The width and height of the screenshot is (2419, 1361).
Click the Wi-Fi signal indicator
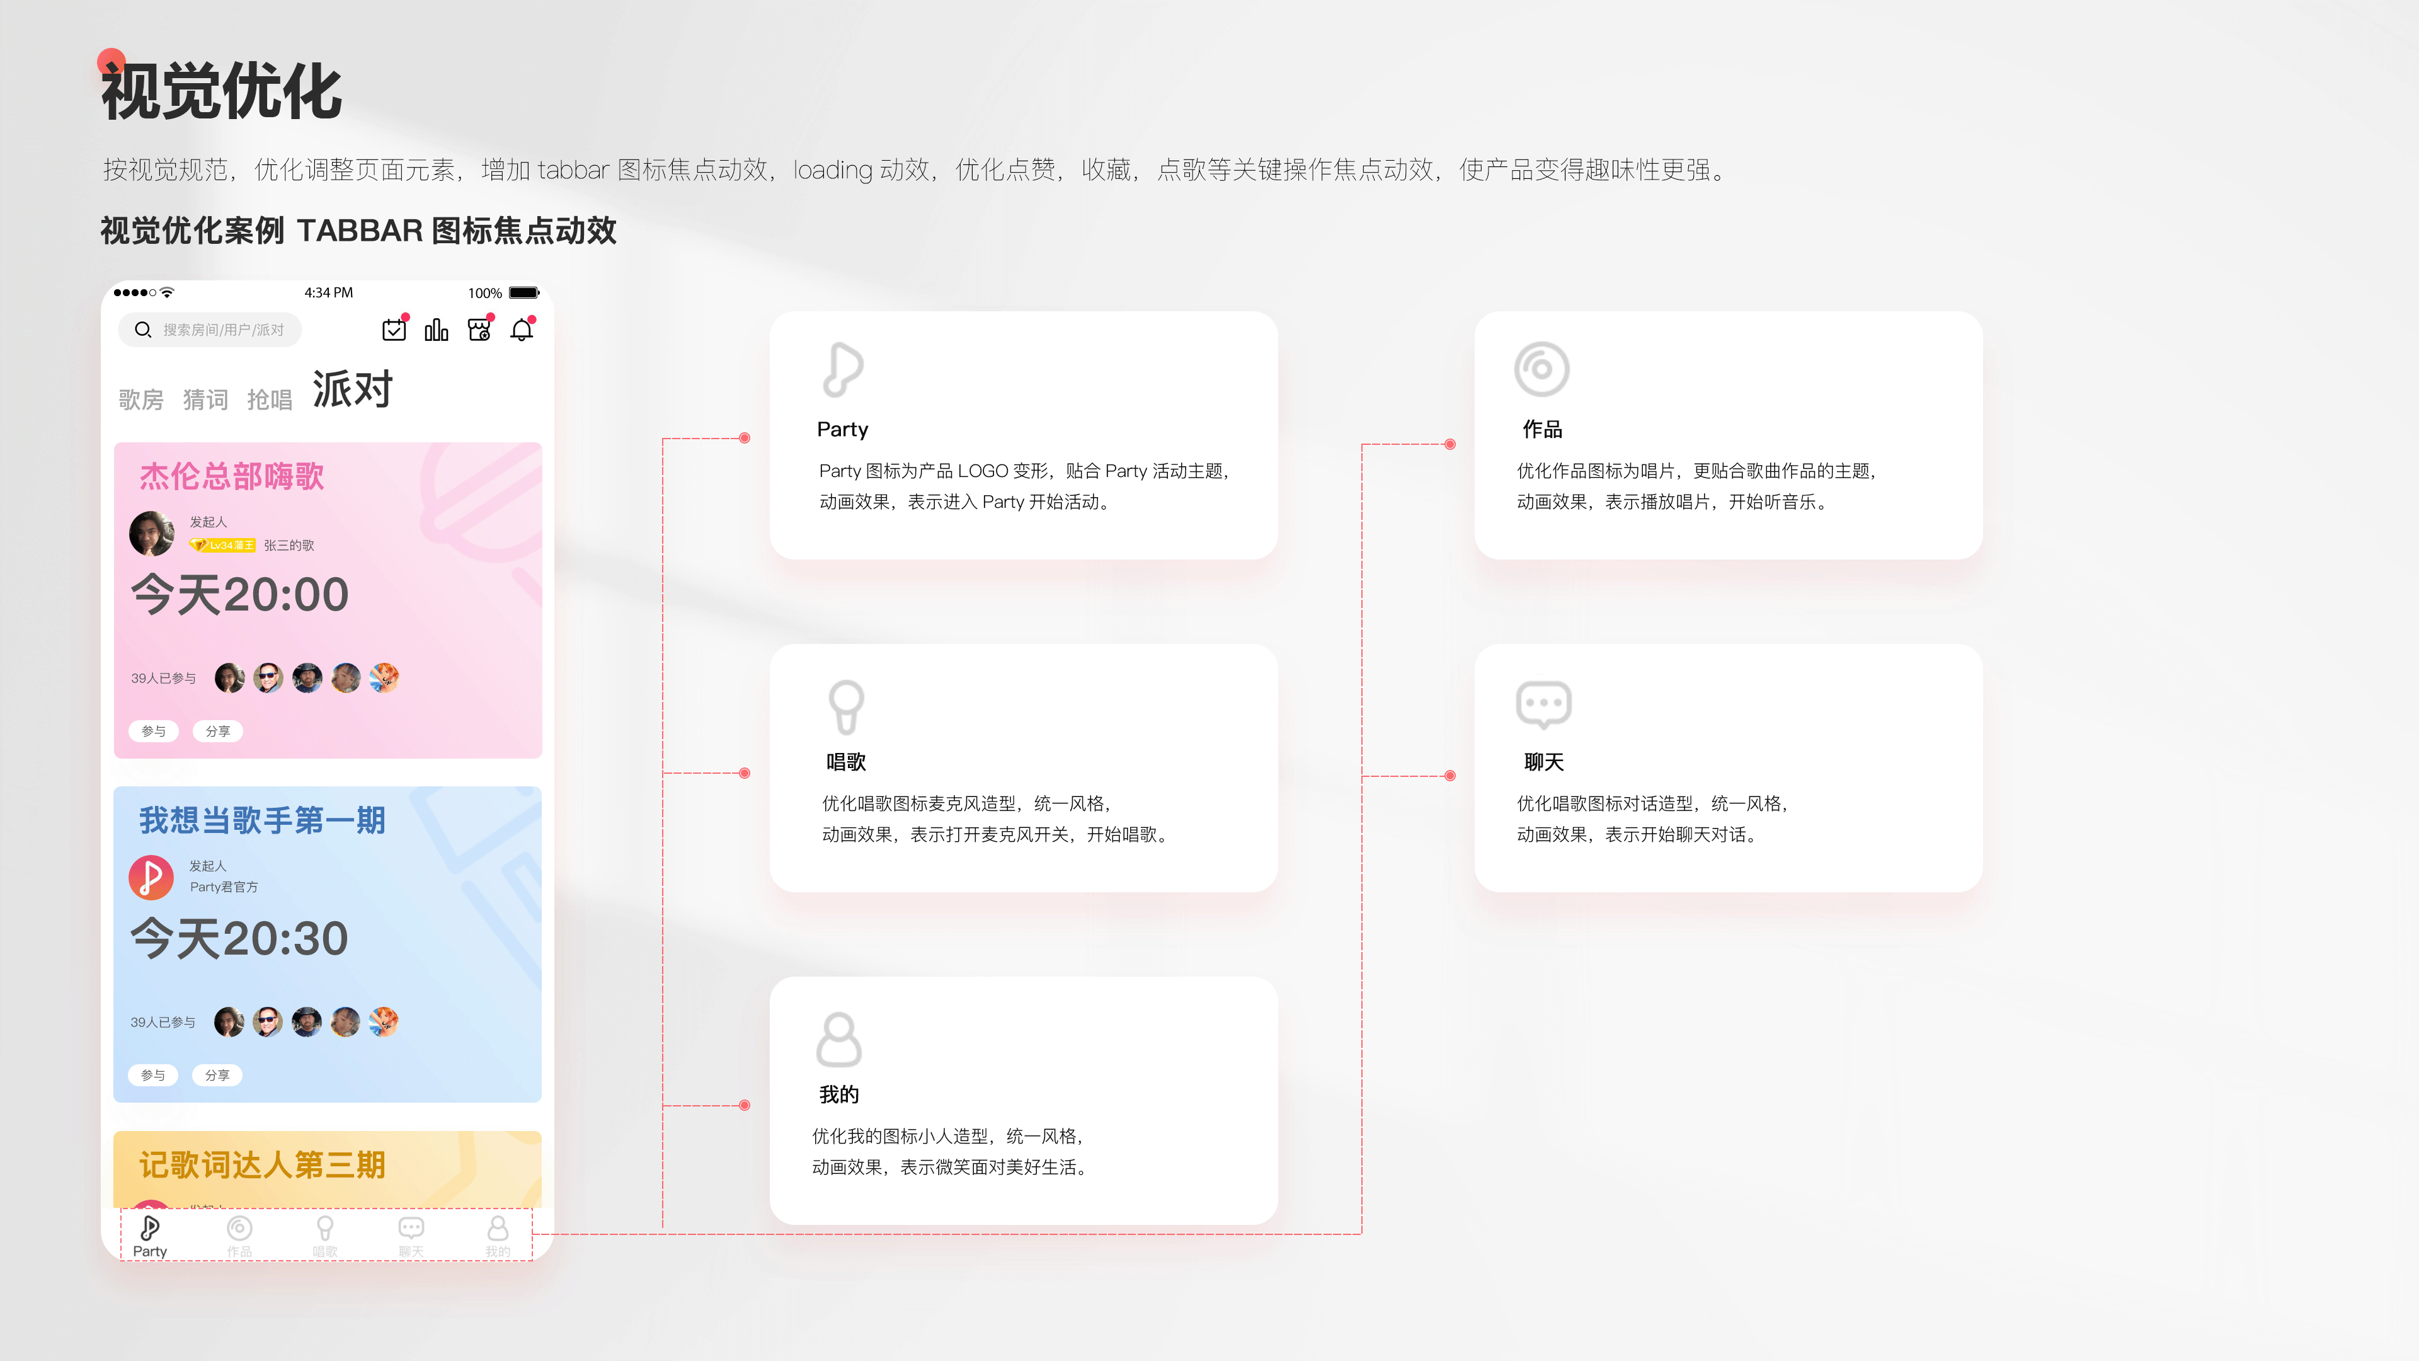[x=167, y=292]
